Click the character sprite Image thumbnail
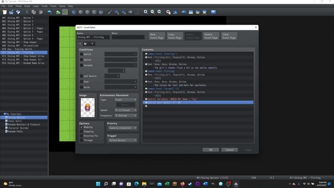Screen dimensions: 334x188 [x=88, y=108]
